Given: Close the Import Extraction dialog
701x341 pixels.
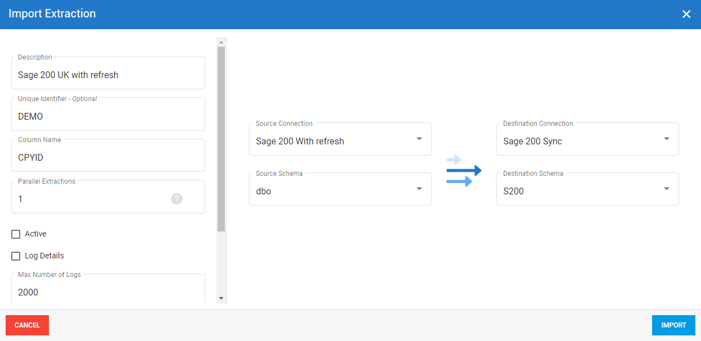Looking at the screenshot, I should click(686, 14).
